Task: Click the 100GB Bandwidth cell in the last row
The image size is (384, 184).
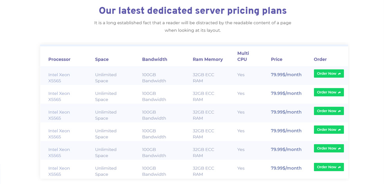Action: click(154, 171)
